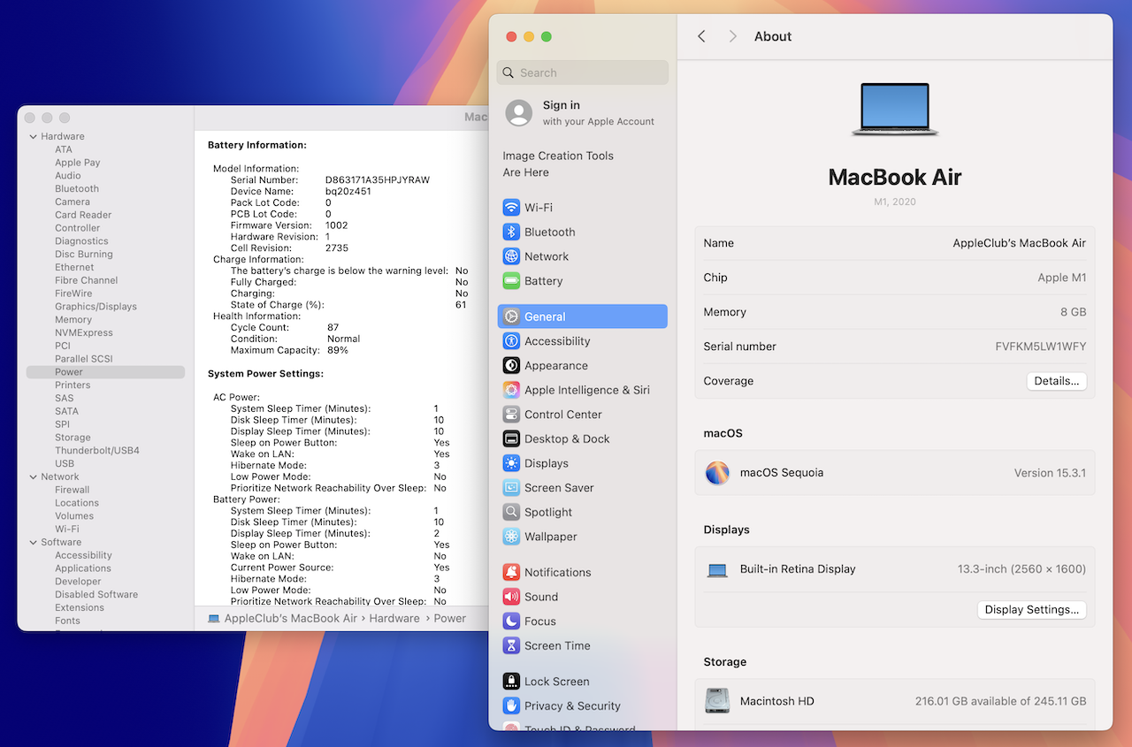
Task: Select Disabled Software in System Information
Action: tap(96, 595)
